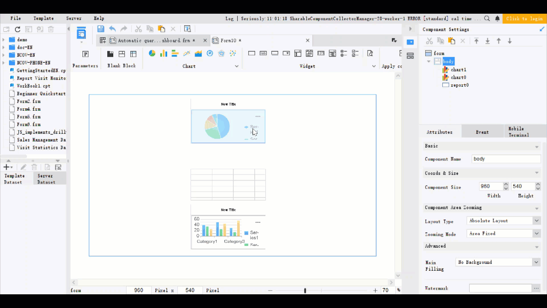Switch to the Event tab
Viewport: 547px width, 308px height.
[482, 132]
